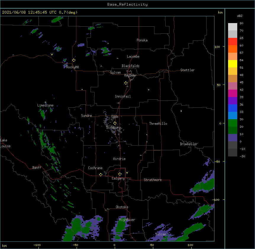The image size is (255, 249).
Task: Click the Vulcan label
Action: coord(161,234)
